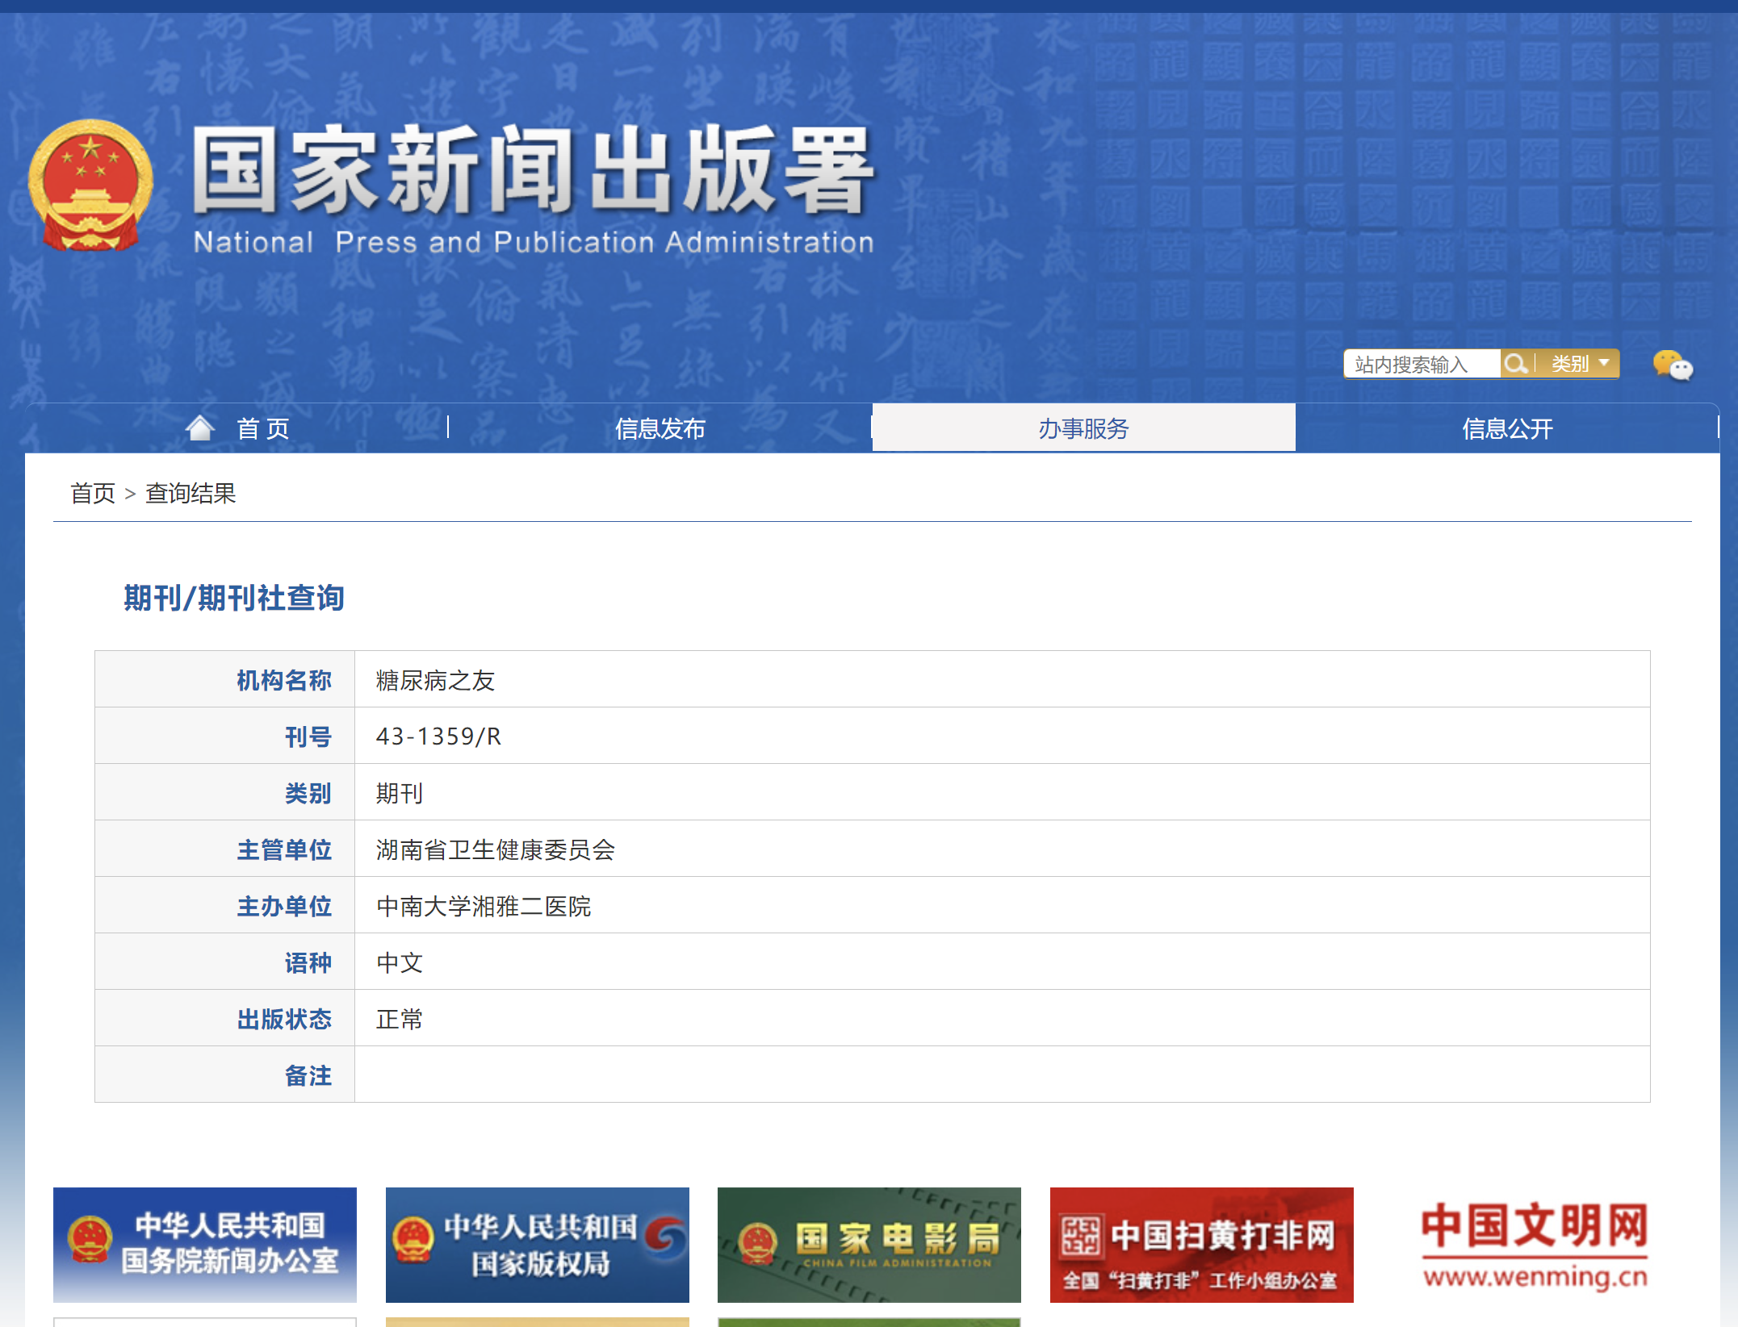The height and width of the screenshot is (1327, 1738).
Task: Select 中南大学湘雅二医院 sponsor value
Action: point(484,906)
